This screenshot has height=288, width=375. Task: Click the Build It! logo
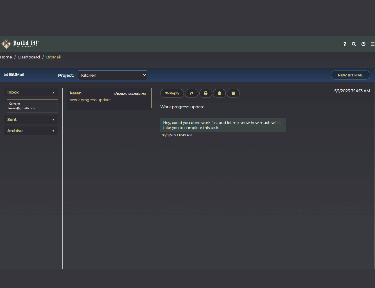(x=20, y=44)
